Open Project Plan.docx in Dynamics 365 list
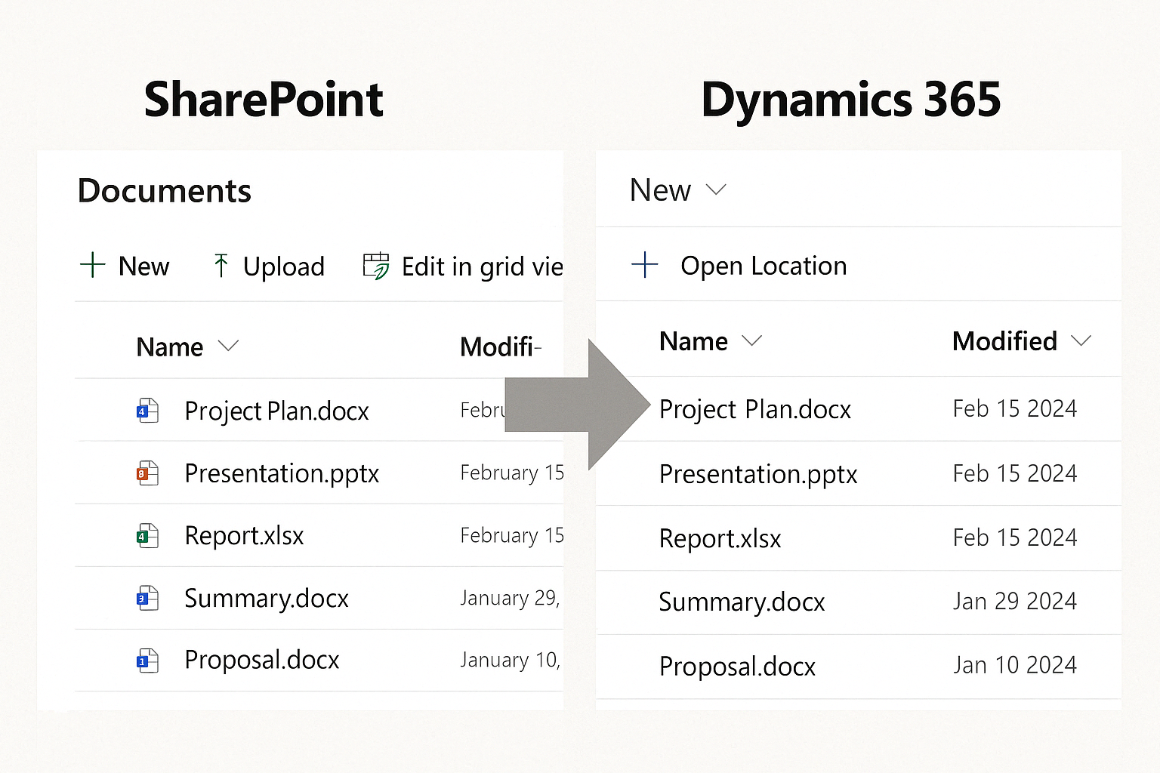 pos(755,410)
